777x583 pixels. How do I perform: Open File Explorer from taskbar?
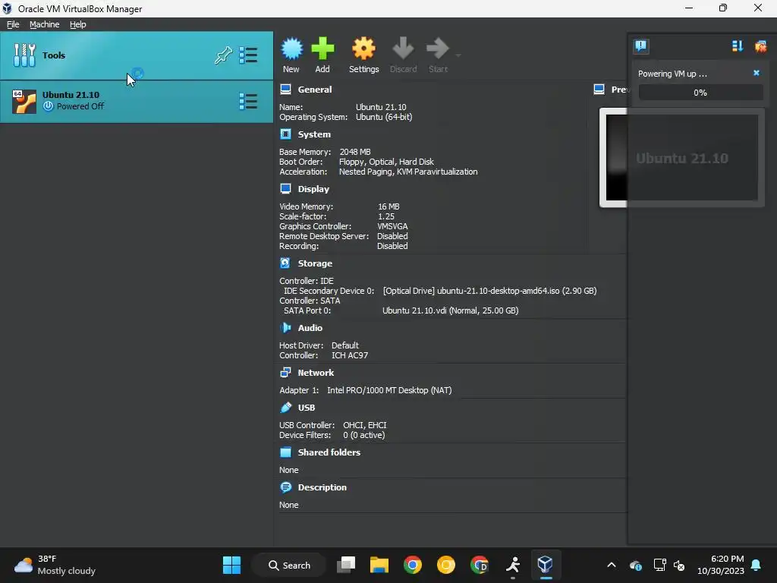click(x=379, y=565)
